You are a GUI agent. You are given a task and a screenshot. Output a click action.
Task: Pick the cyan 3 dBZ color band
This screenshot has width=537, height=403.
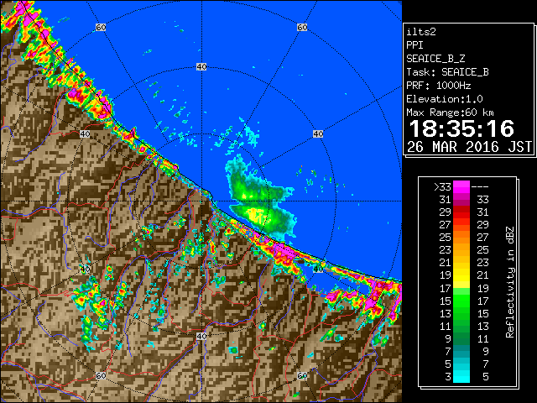click(461, 376)
